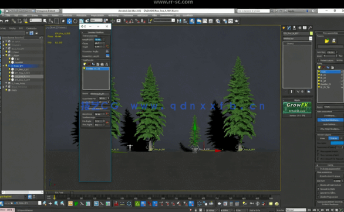Activate the Select and Move tool

pyautogui.click(x=69, y=21)
